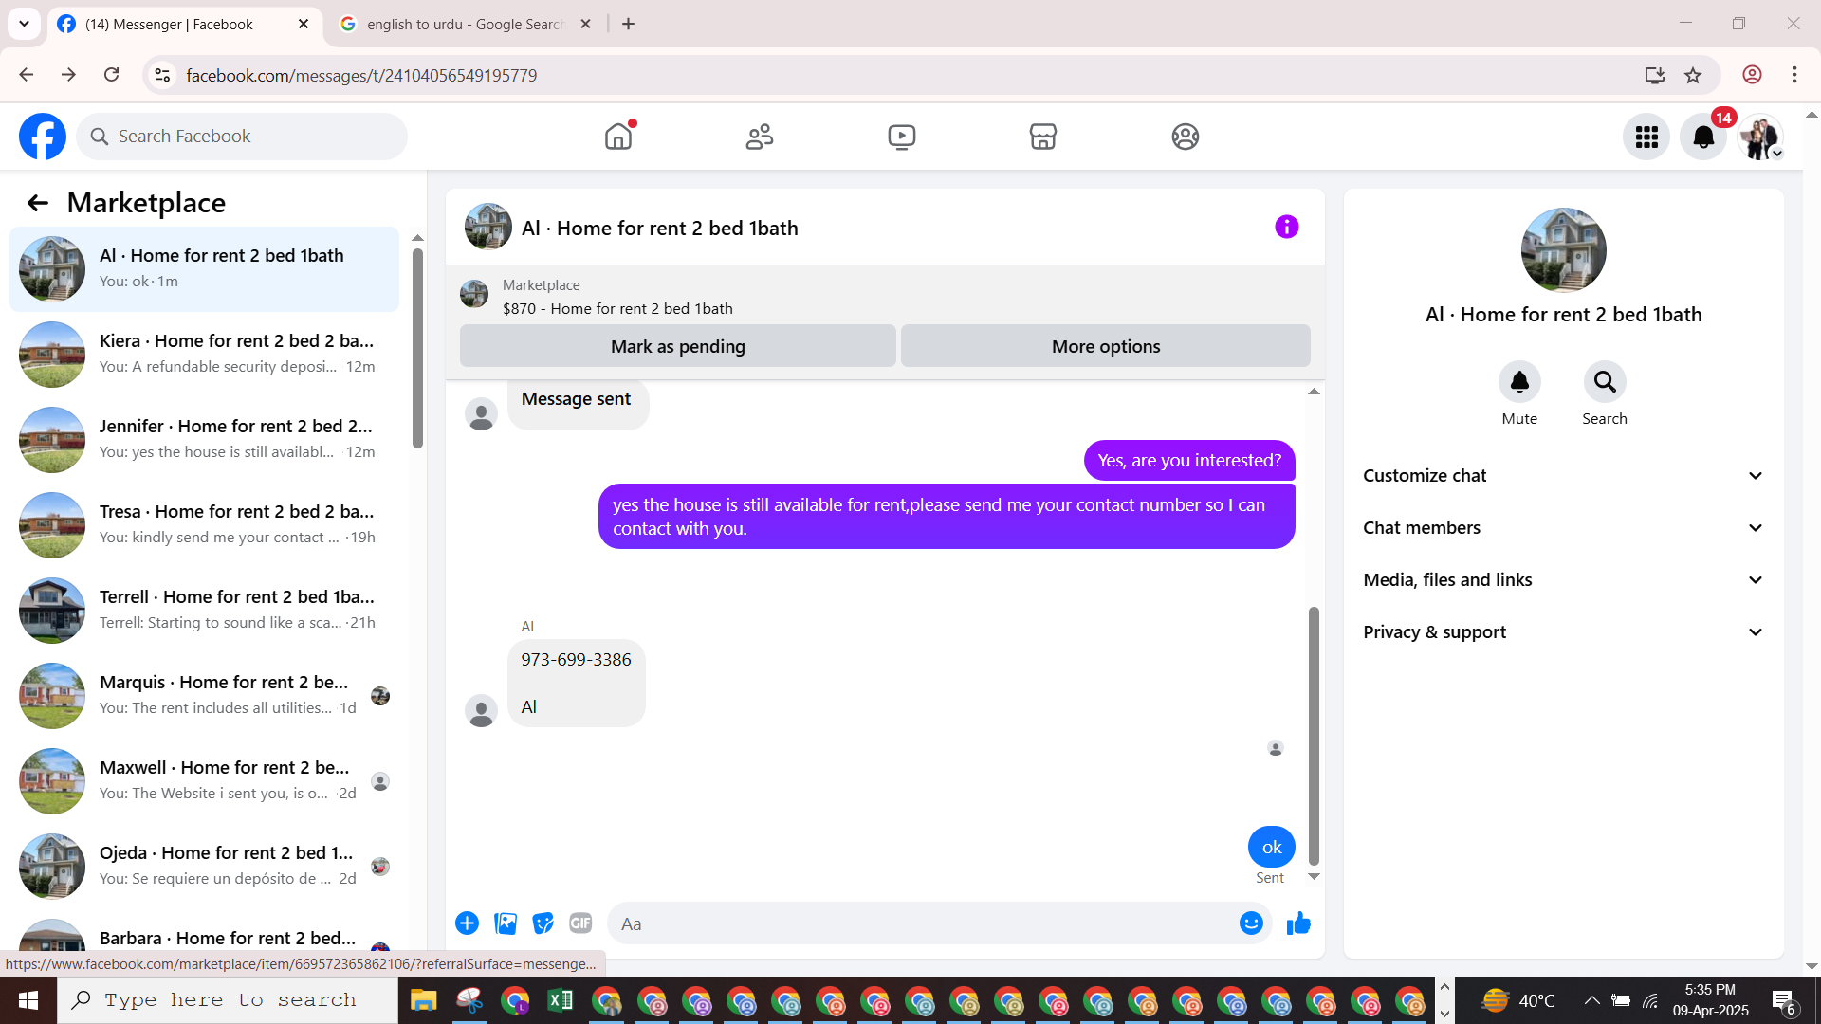Focus the Aa message input box

[925, 923]
